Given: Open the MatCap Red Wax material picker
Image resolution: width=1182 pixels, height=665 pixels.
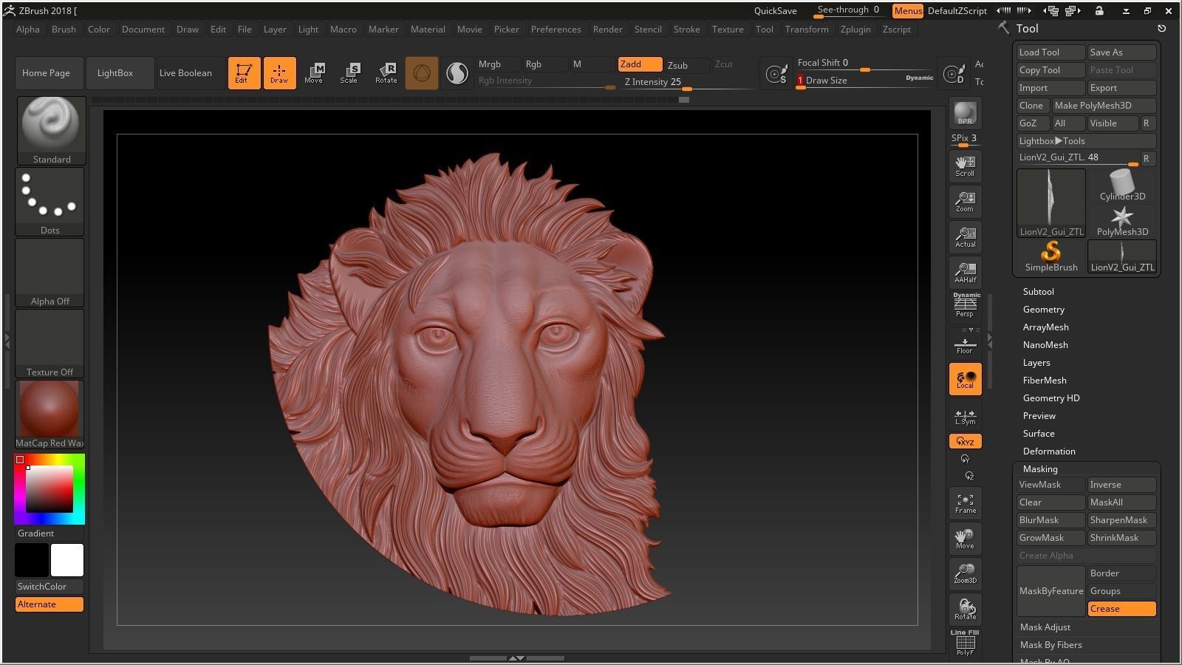Looking at the screenshot, I should [49, 415].
